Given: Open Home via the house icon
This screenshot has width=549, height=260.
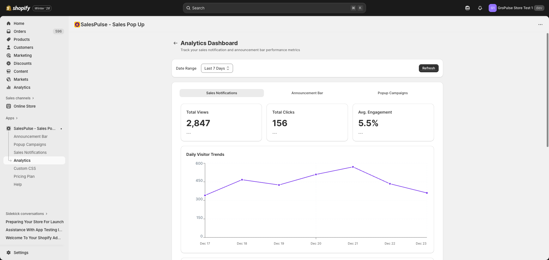Looking at the screenshot, I should tap(9, 23).
